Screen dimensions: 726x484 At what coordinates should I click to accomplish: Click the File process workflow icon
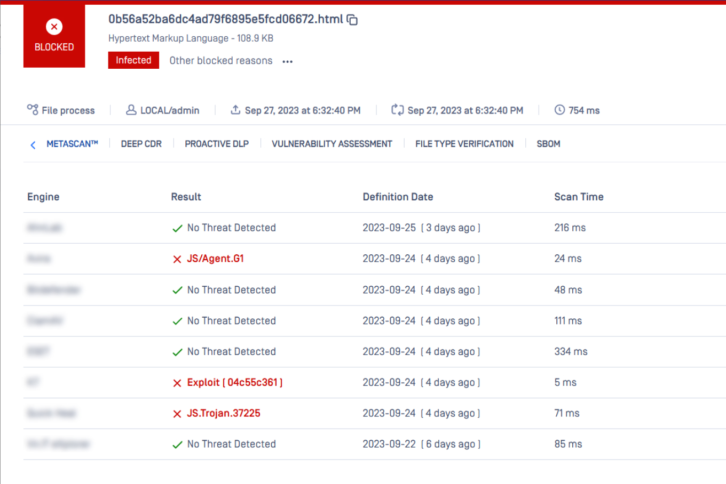click(x=33, y=110)
